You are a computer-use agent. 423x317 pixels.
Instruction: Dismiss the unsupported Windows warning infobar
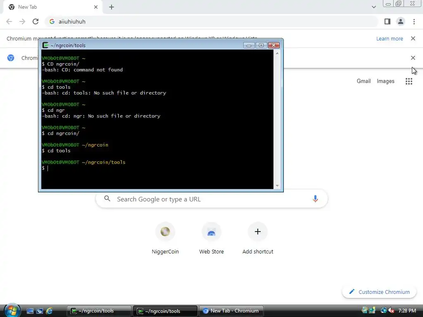click(x=413, y=38)
